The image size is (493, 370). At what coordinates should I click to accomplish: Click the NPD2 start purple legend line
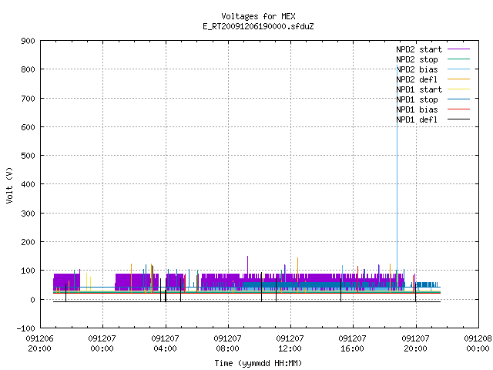[x=458, y=49]
